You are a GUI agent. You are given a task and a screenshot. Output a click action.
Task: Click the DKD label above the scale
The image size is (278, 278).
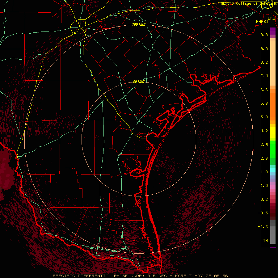(272, 18)
